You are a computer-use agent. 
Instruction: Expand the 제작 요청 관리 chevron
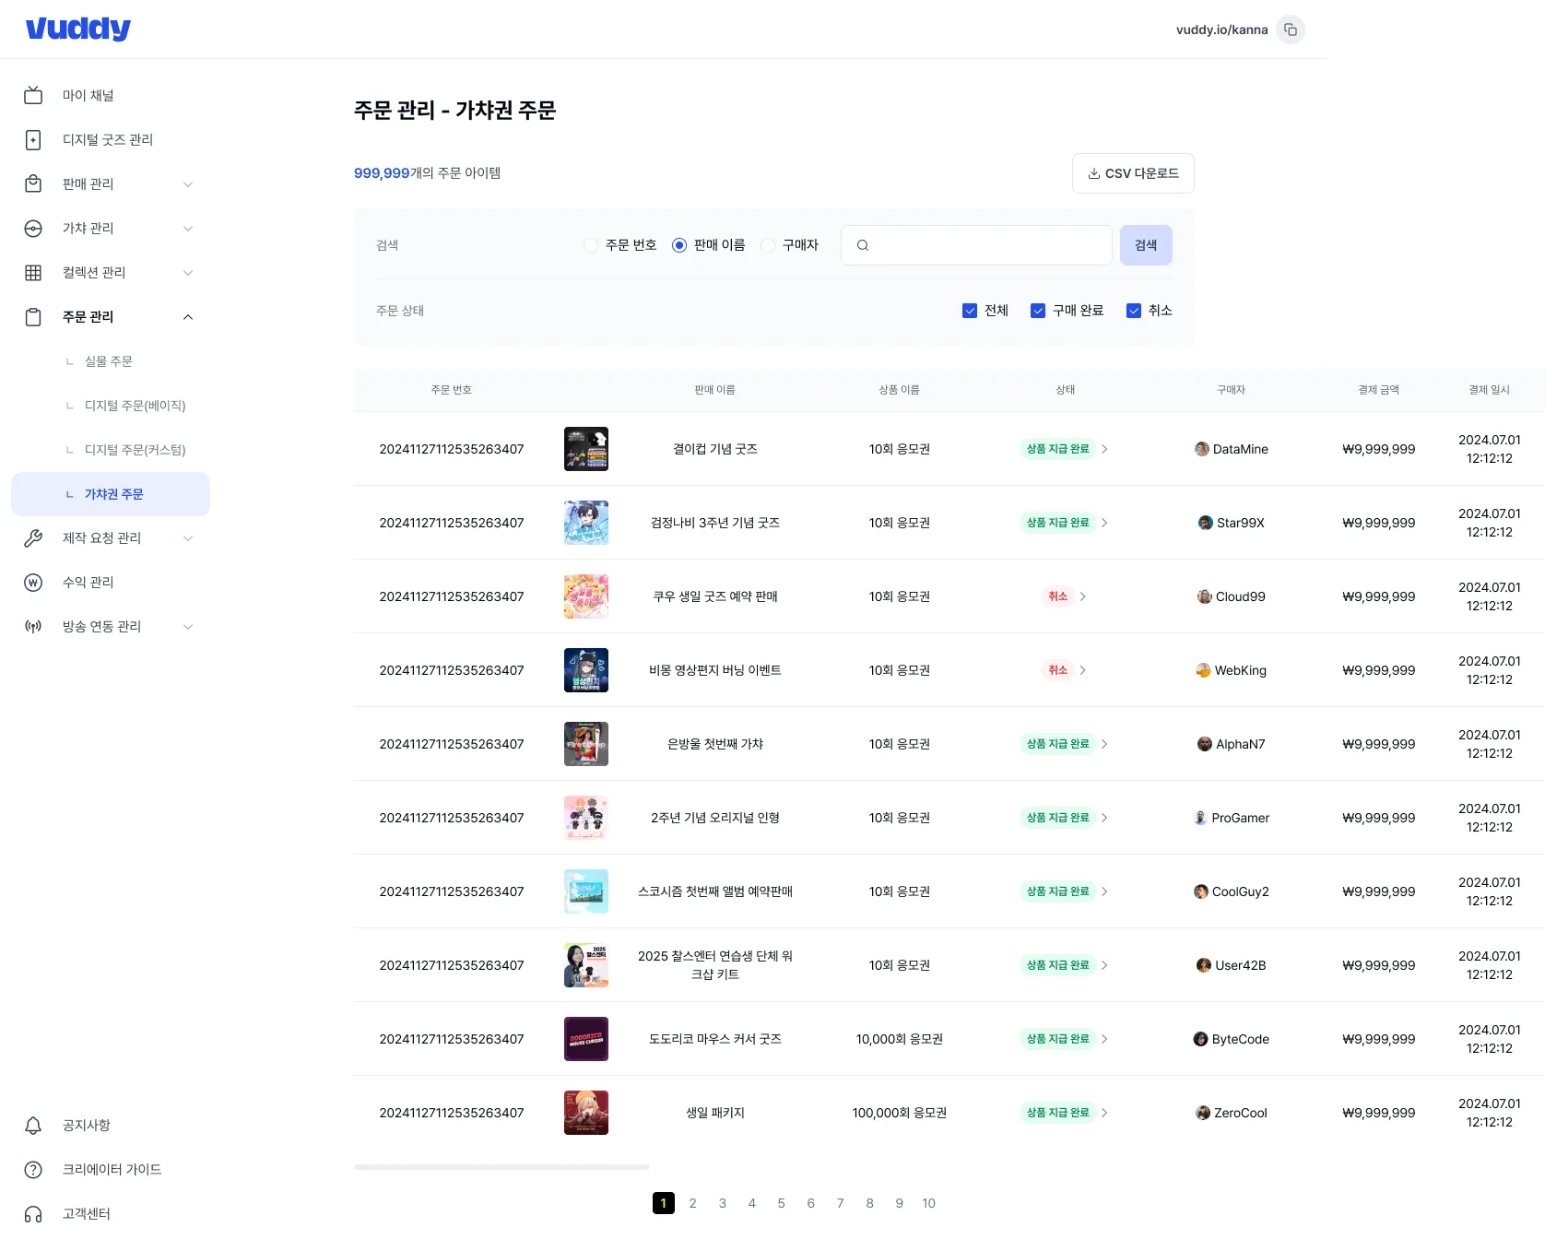click(188, 538)
